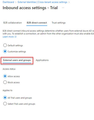The height and width of the screenshot is (120, 94).
Task: Select the Default settings radio button
Action: [5, 45]
